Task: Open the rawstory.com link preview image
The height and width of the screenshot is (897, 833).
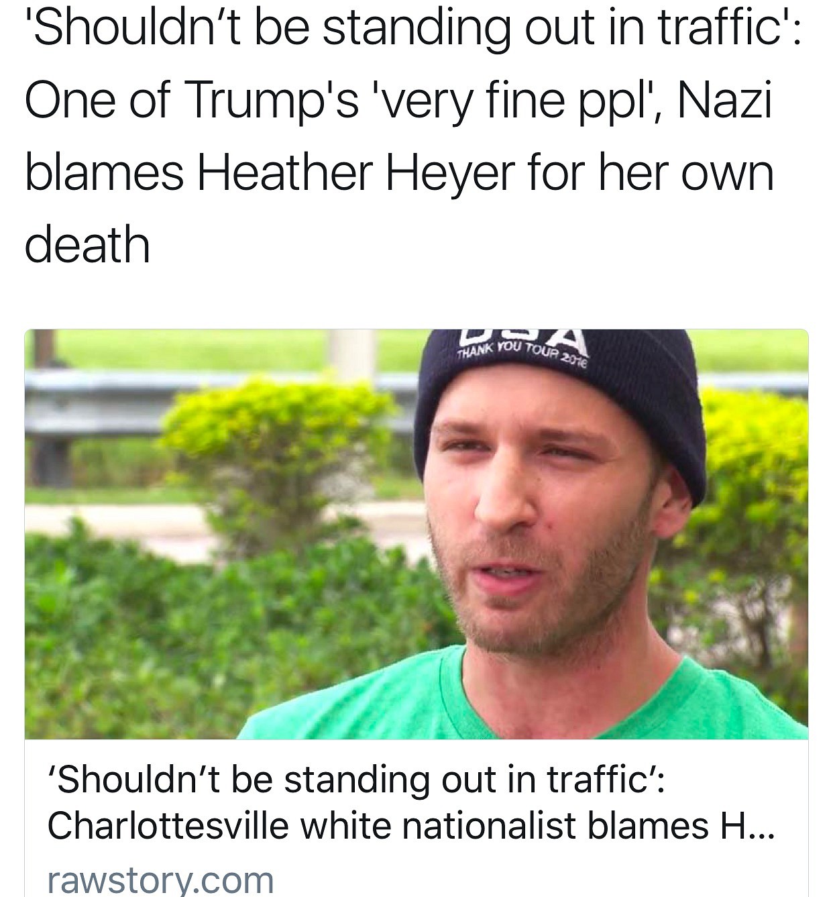Action: coord(416,534)
